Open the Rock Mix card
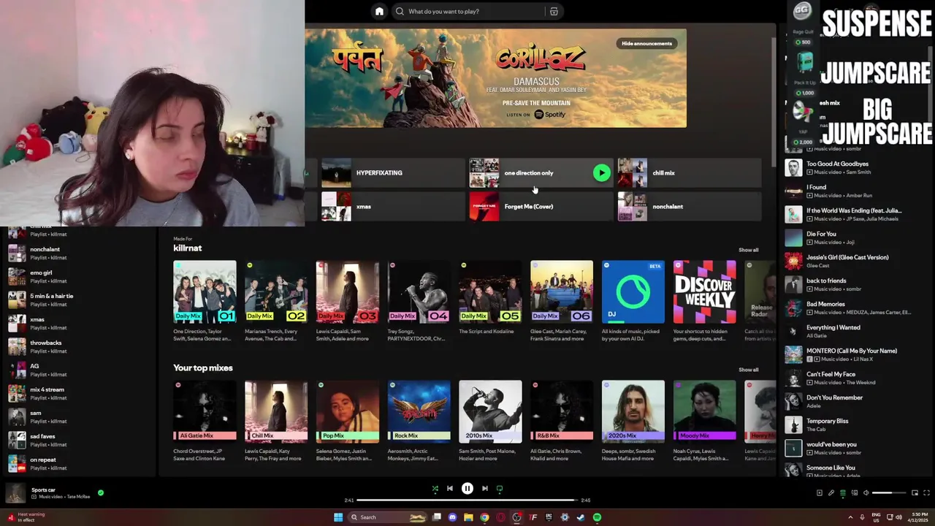The height and width of the screenshot is (526, 935). [x=419, y=421]
